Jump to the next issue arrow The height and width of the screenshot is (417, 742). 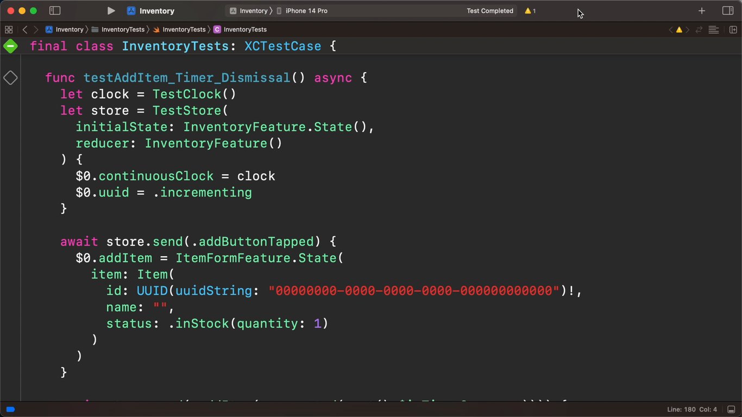688,30
